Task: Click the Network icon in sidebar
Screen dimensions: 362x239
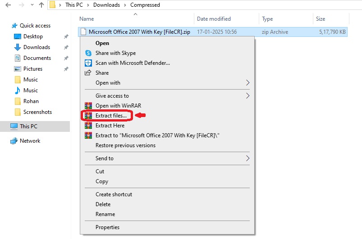Action: point(14,141)
